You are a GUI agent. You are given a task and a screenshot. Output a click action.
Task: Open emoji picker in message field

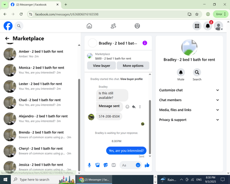tap(138, 165)
